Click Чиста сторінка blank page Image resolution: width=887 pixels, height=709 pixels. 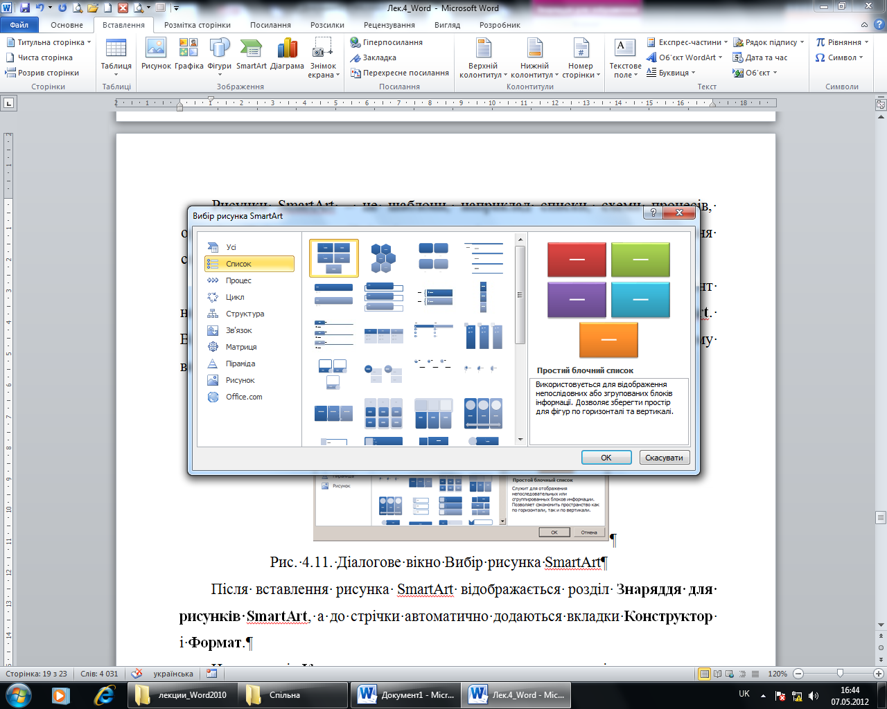(x=39, y=57)
